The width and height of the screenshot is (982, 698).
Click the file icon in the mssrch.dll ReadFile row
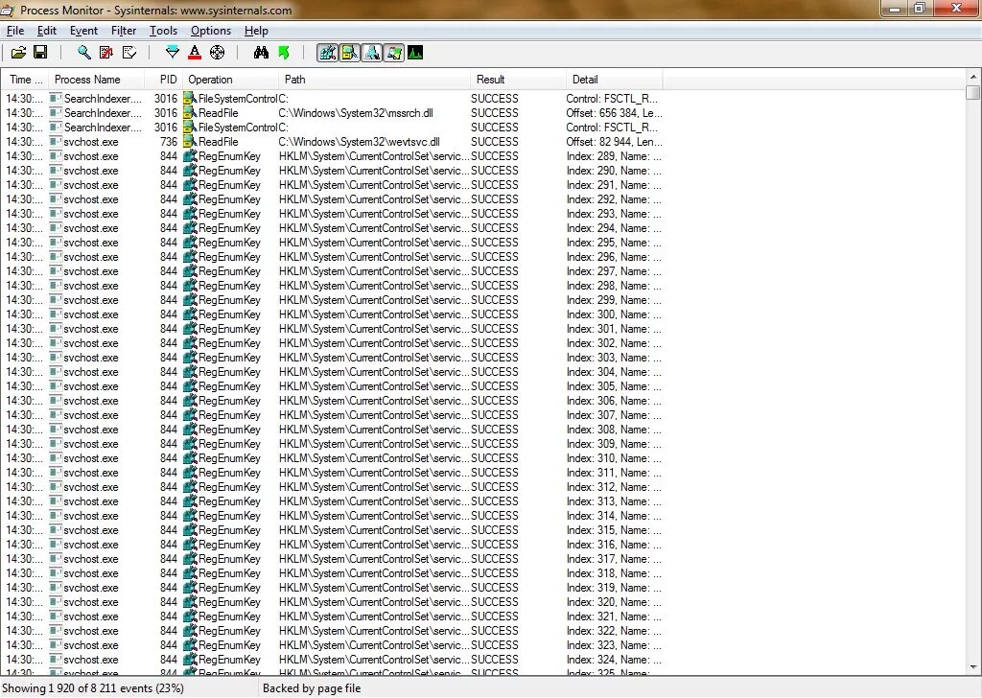[190, 113]
